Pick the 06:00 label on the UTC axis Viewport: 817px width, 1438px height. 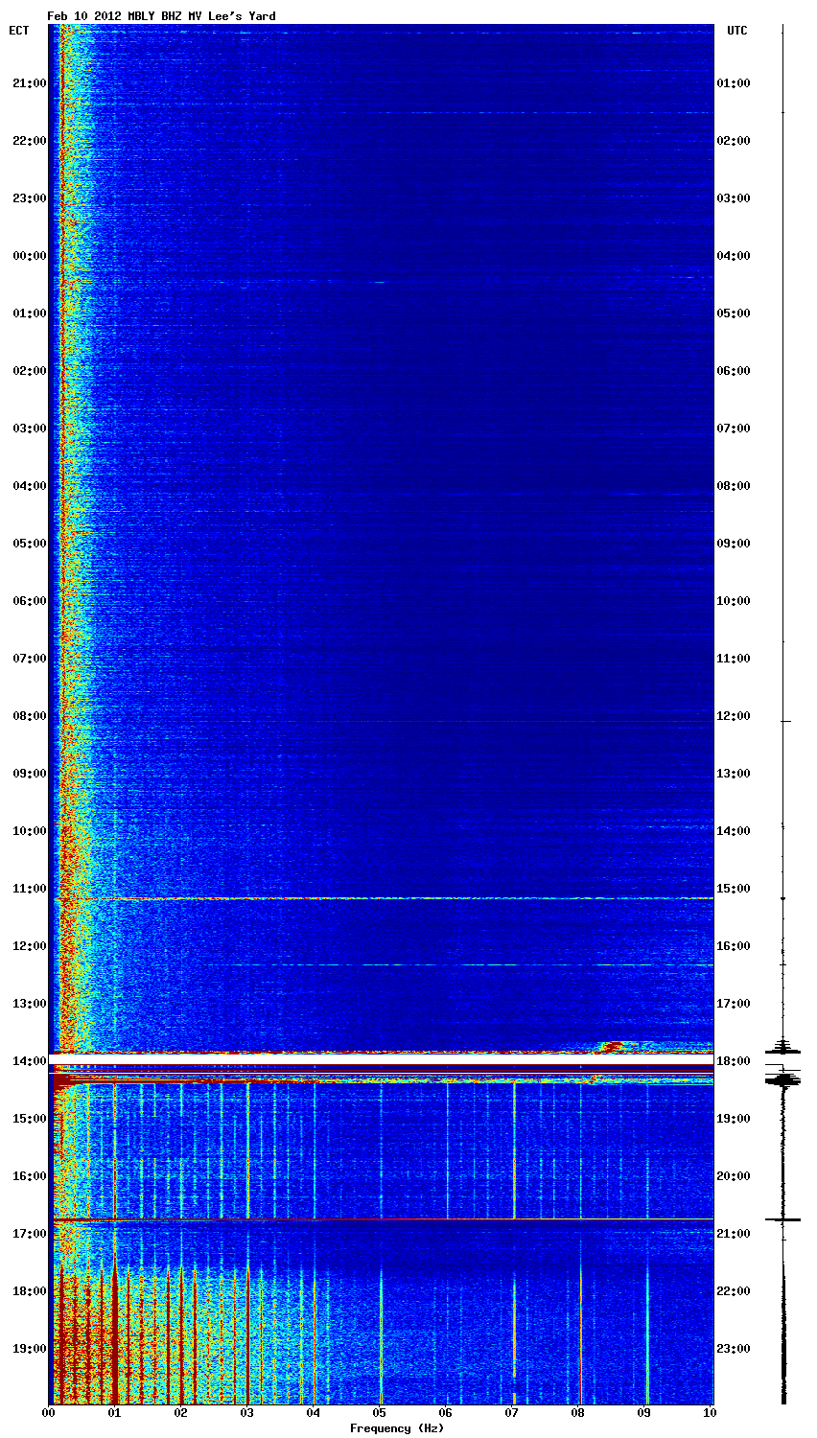734,371
